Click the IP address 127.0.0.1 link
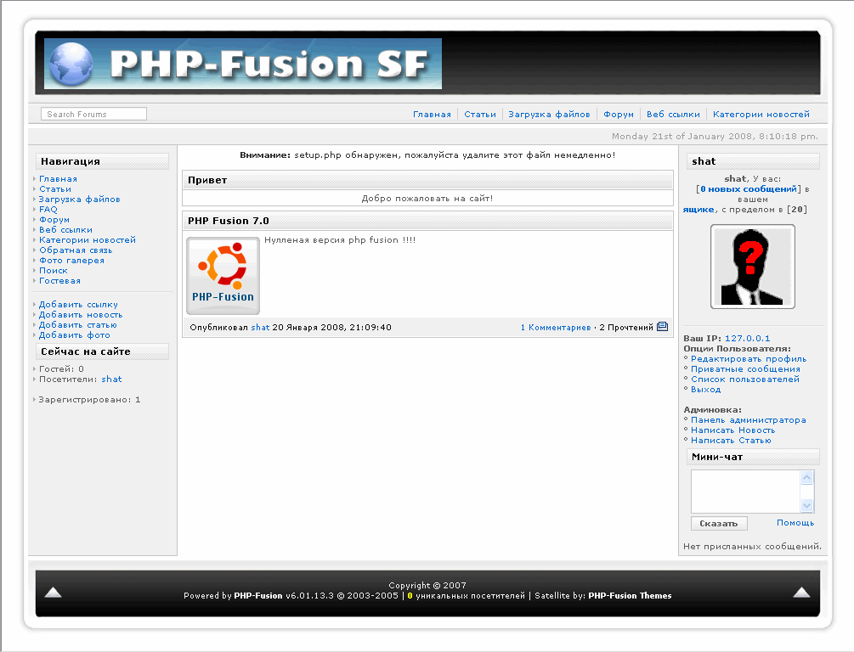854x652 pixels. pyautogui.click(x=747, y=339)
